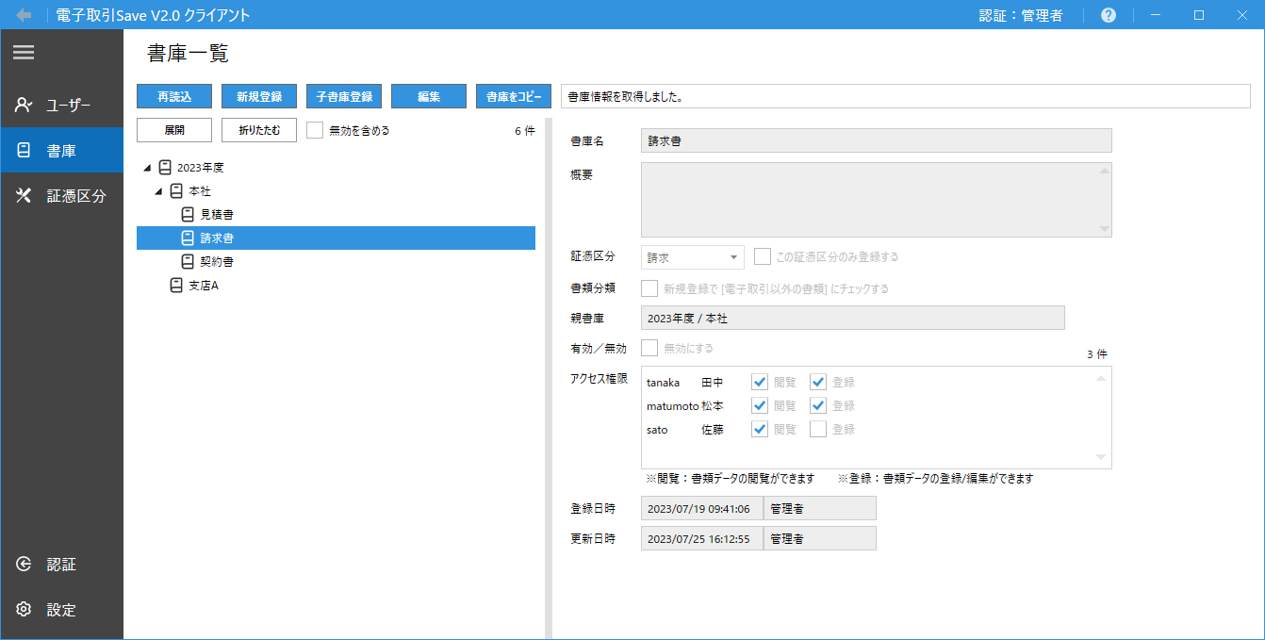Toggle the 無効を含める checkbox
The width and height of the screenshot is (1265, 640).
pyautogui.click(x=316, y=130)
